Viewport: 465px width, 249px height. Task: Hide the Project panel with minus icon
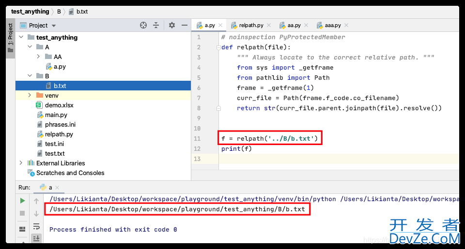click(185, 26)
